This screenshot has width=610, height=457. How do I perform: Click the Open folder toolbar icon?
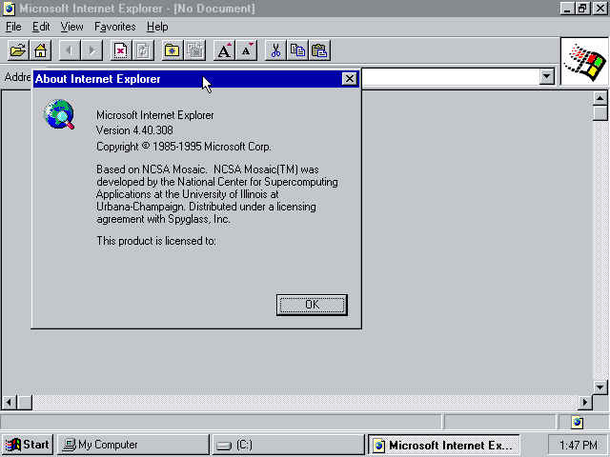18,50
